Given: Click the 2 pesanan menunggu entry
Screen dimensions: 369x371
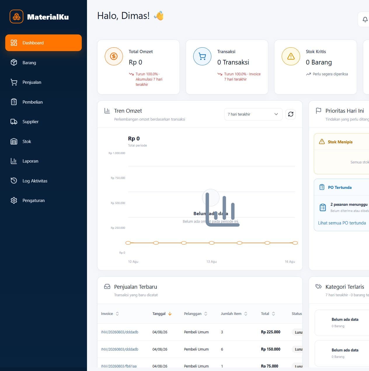Looking at the screenshot, I should [344, 207].
